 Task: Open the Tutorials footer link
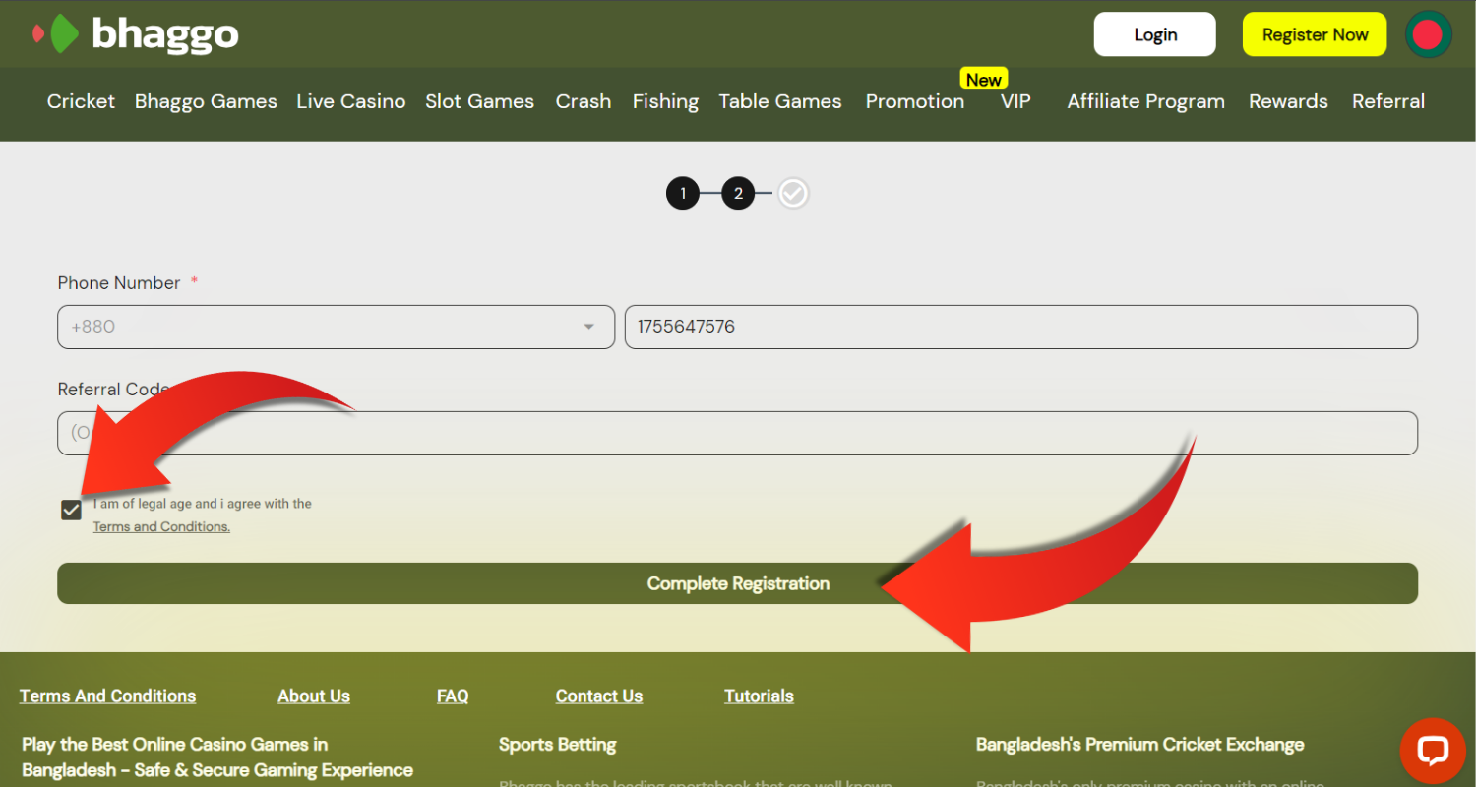click(760, 696)
